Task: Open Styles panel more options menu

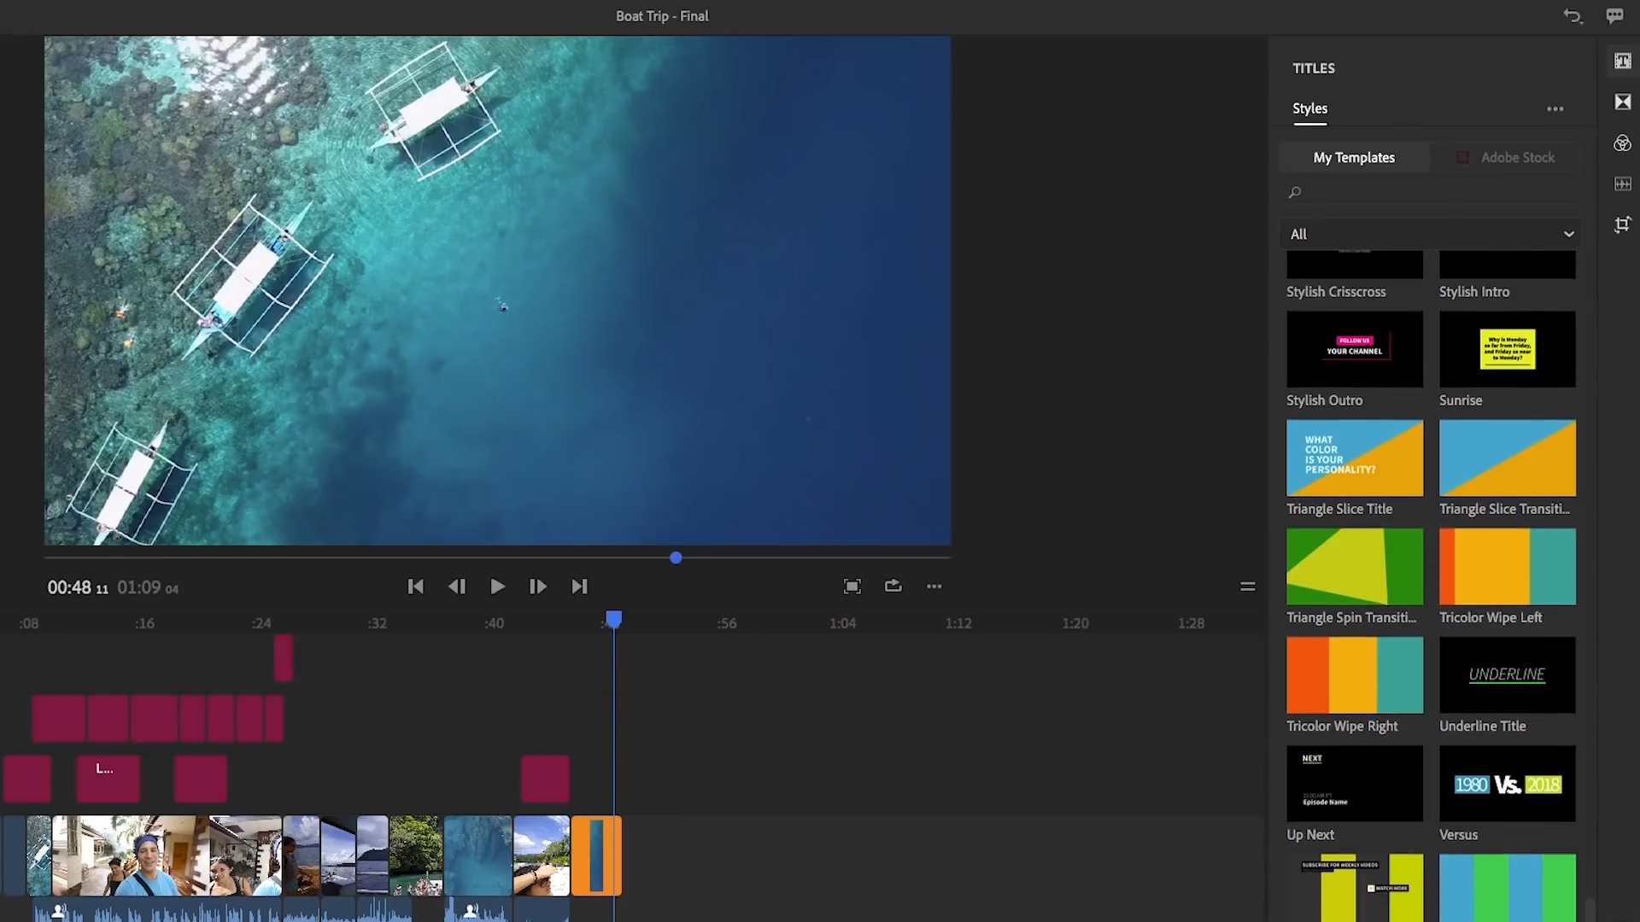Action: tap(1555, 109)
